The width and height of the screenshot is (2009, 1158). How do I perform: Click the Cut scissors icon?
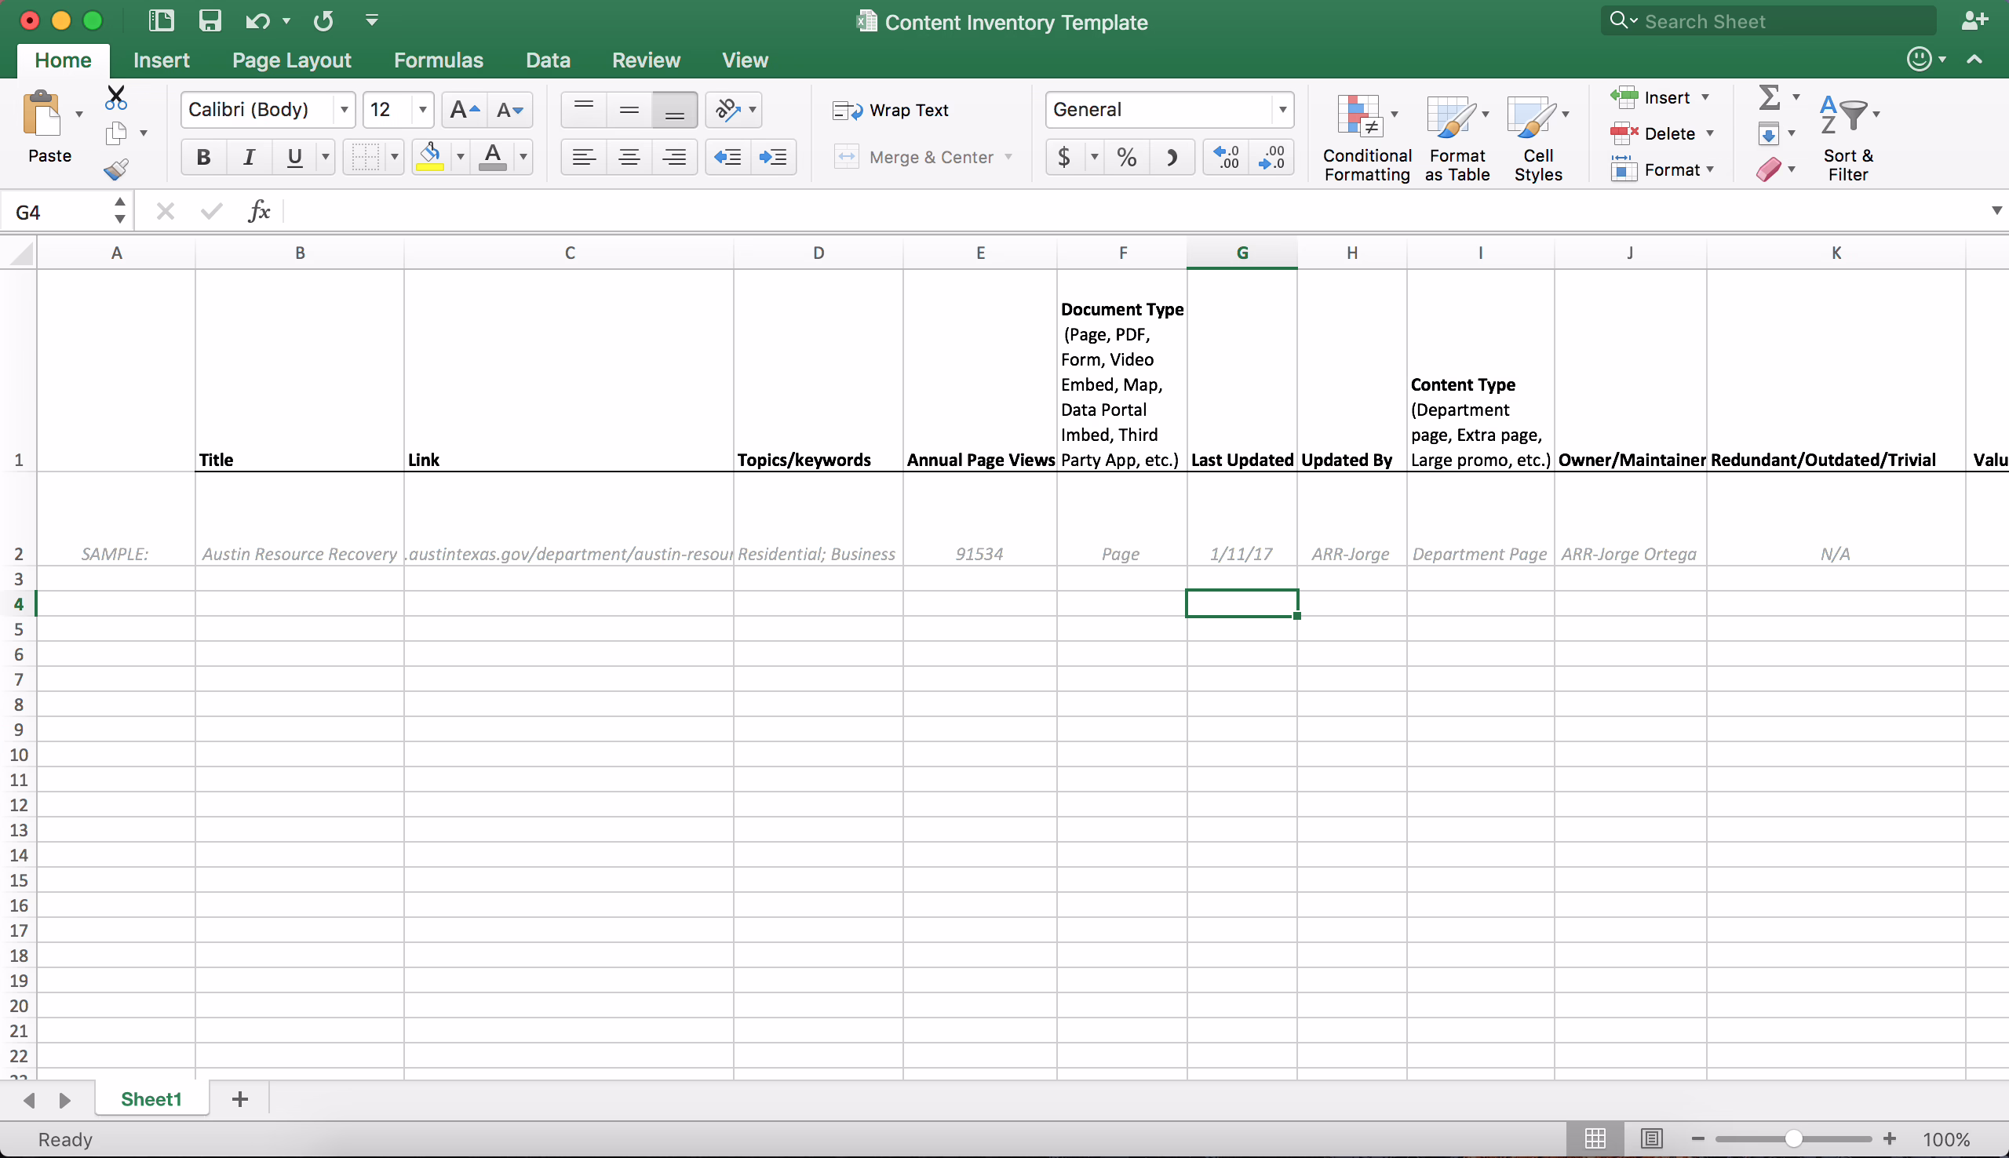pos(116,98)
